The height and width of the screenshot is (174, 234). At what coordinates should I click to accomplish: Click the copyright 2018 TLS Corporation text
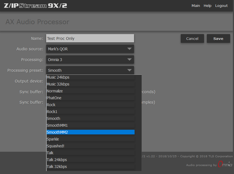(x=206, y=156)
